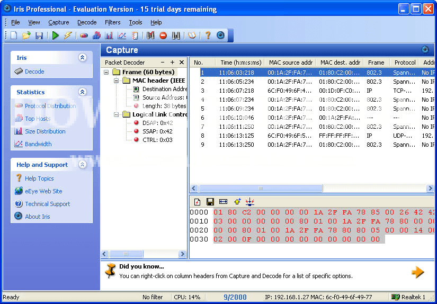This screenshot has height=304, width=437.
Task: Click the red burst icon in hex pane
Action: pyautogui.click(x=250, y=202)
